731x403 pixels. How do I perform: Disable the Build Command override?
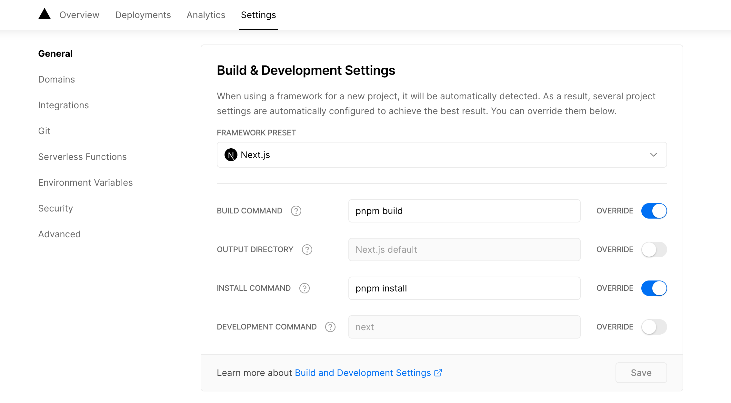point(654,211)
